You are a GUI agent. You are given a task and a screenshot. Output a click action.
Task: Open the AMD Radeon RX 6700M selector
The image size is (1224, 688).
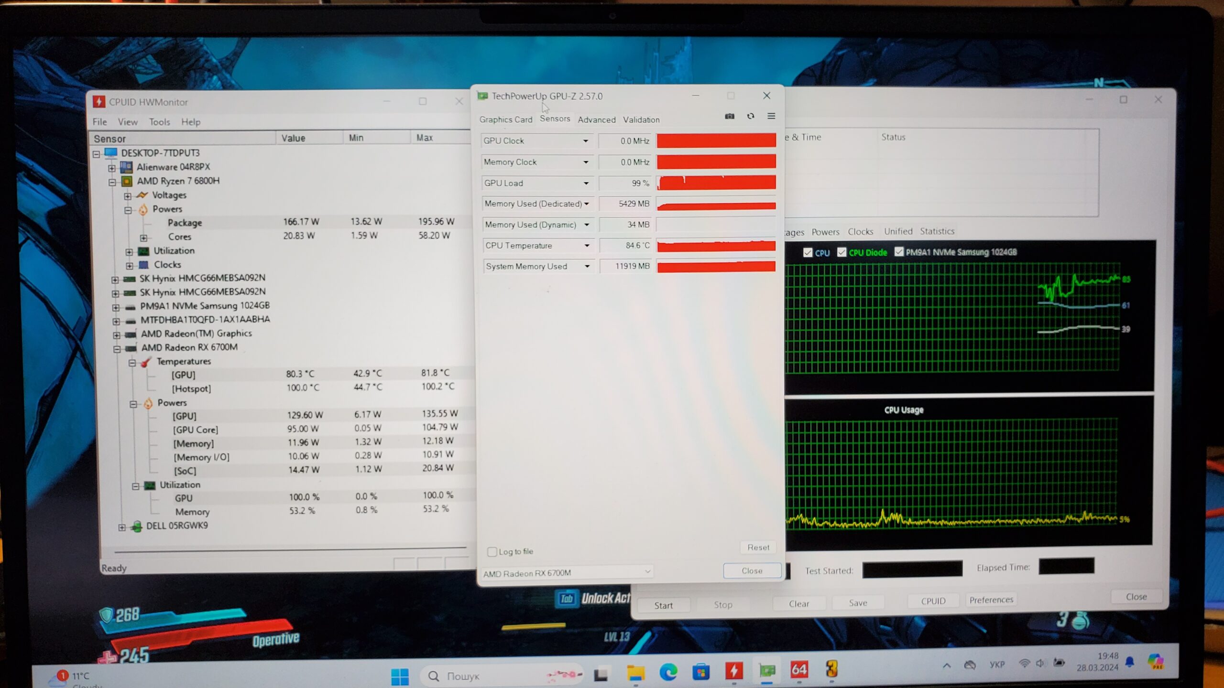[566, 572]
